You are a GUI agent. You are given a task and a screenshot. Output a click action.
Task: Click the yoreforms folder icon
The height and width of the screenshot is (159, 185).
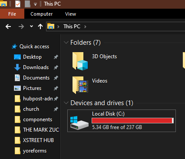coord(17,151)
